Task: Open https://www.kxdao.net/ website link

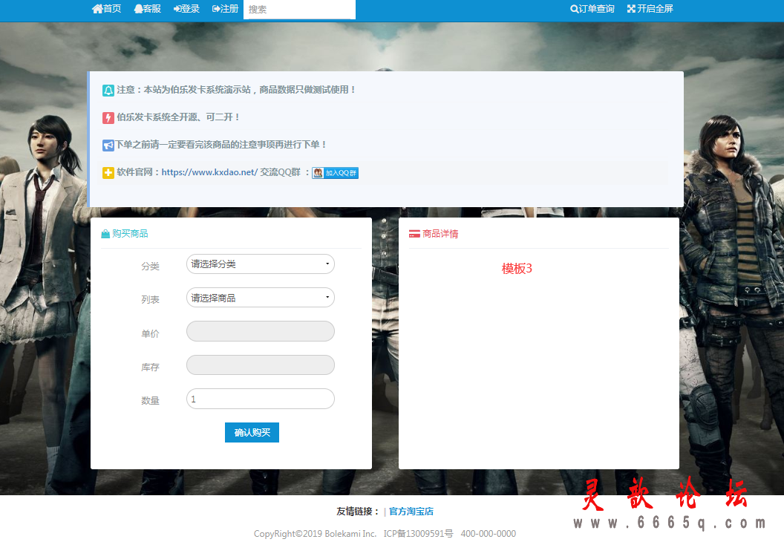Action: point(209,172)
